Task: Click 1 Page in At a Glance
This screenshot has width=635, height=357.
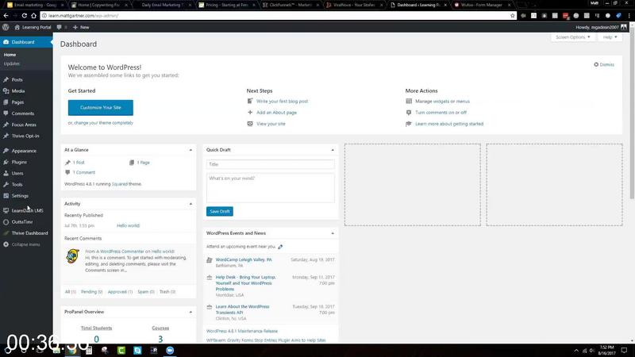Action: pyautogui.click(x=144, y=163)
